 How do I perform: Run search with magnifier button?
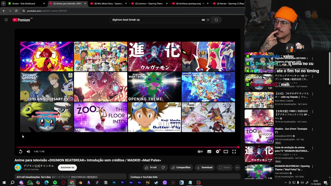216,20
